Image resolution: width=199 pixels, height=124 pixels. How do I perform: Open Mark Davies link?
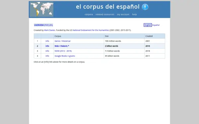(x=50, y=30)
